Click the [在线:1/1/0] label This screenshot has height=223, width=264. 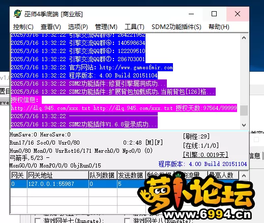click(x=201, y=146)
